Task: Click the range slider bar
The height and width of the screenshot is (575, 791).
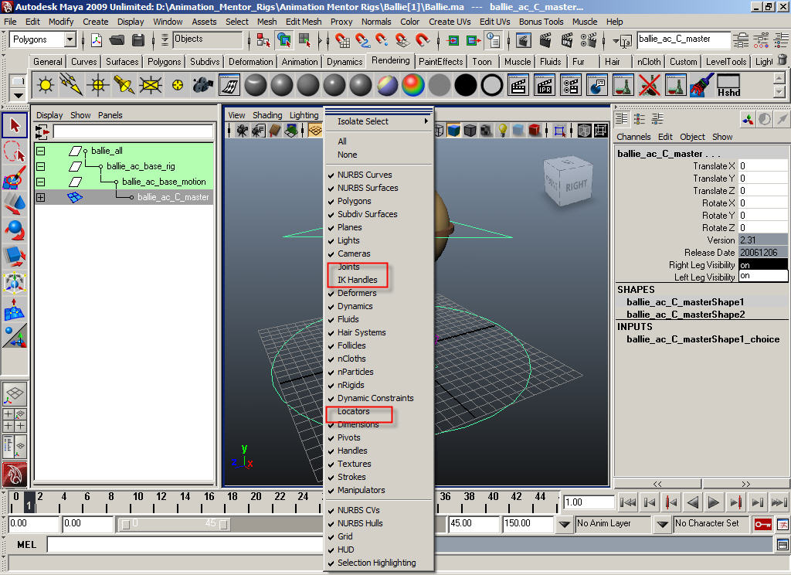Action: tap(174, 524)
